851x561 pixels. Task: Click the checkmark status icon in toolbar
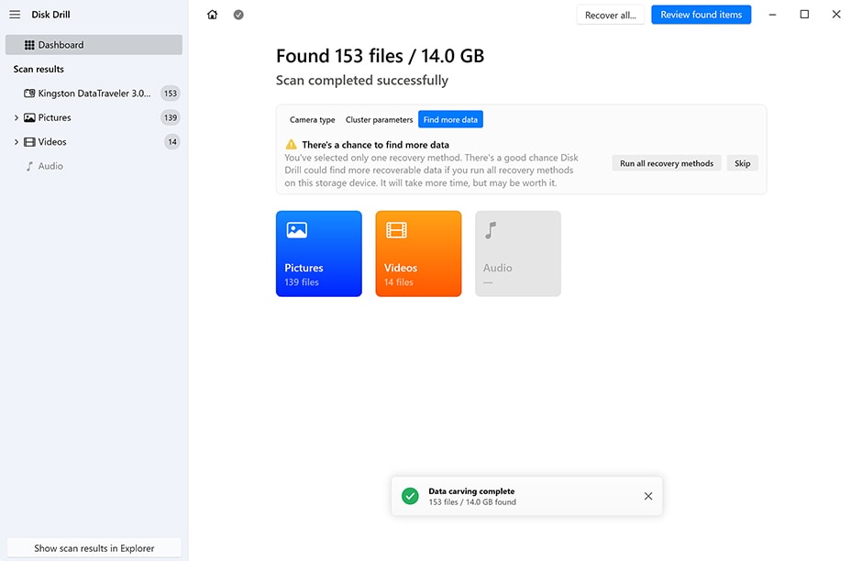238,15
